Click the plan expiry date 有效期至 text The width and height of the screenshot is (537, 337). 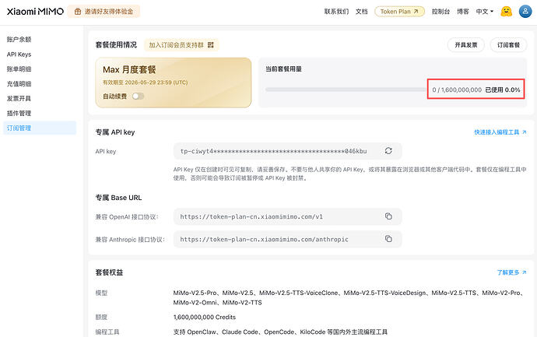[x=146, y=82]
